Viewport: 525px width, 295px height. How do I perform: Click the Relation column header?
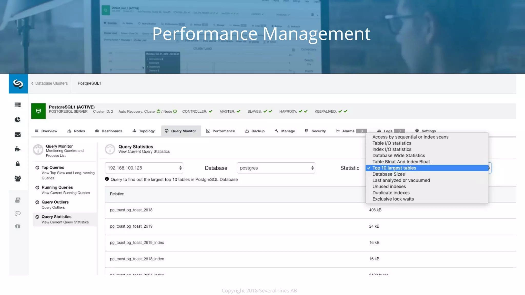pyautogui.click(x=117, y=194)
